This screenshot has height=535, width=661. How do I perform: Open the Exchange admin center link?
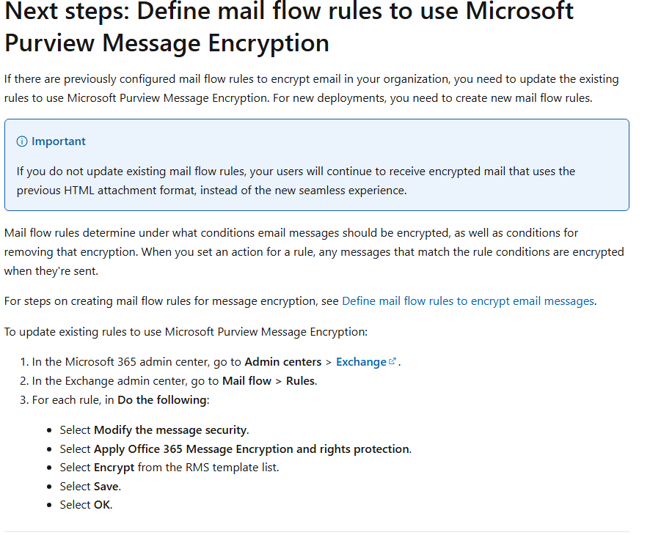point(361,362)
